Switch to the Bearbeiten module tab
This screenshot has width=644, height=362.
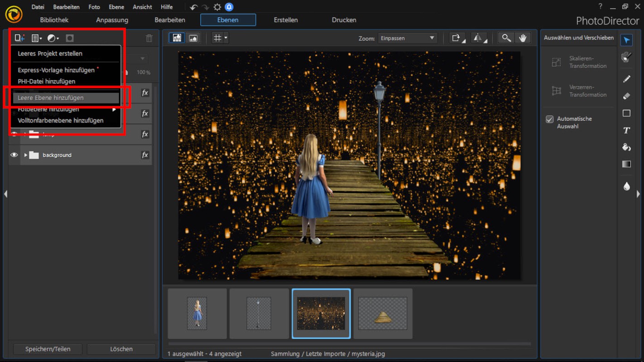click(170, 20)
